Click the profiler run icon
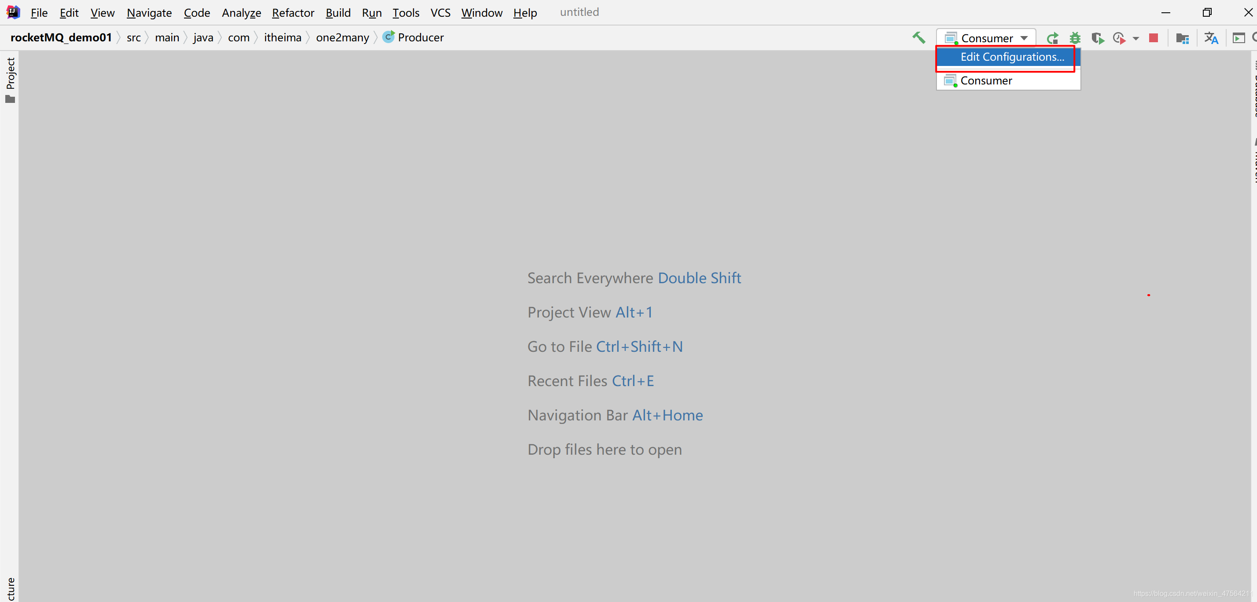This screenshot has height=602, width=1257. pyautogui.click(x=1119, y=38)
